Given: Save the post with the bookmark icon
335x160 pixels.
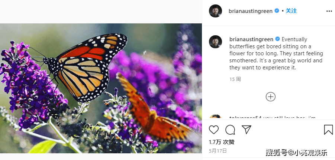Looking at the screenshot, I should click(328, 130).
